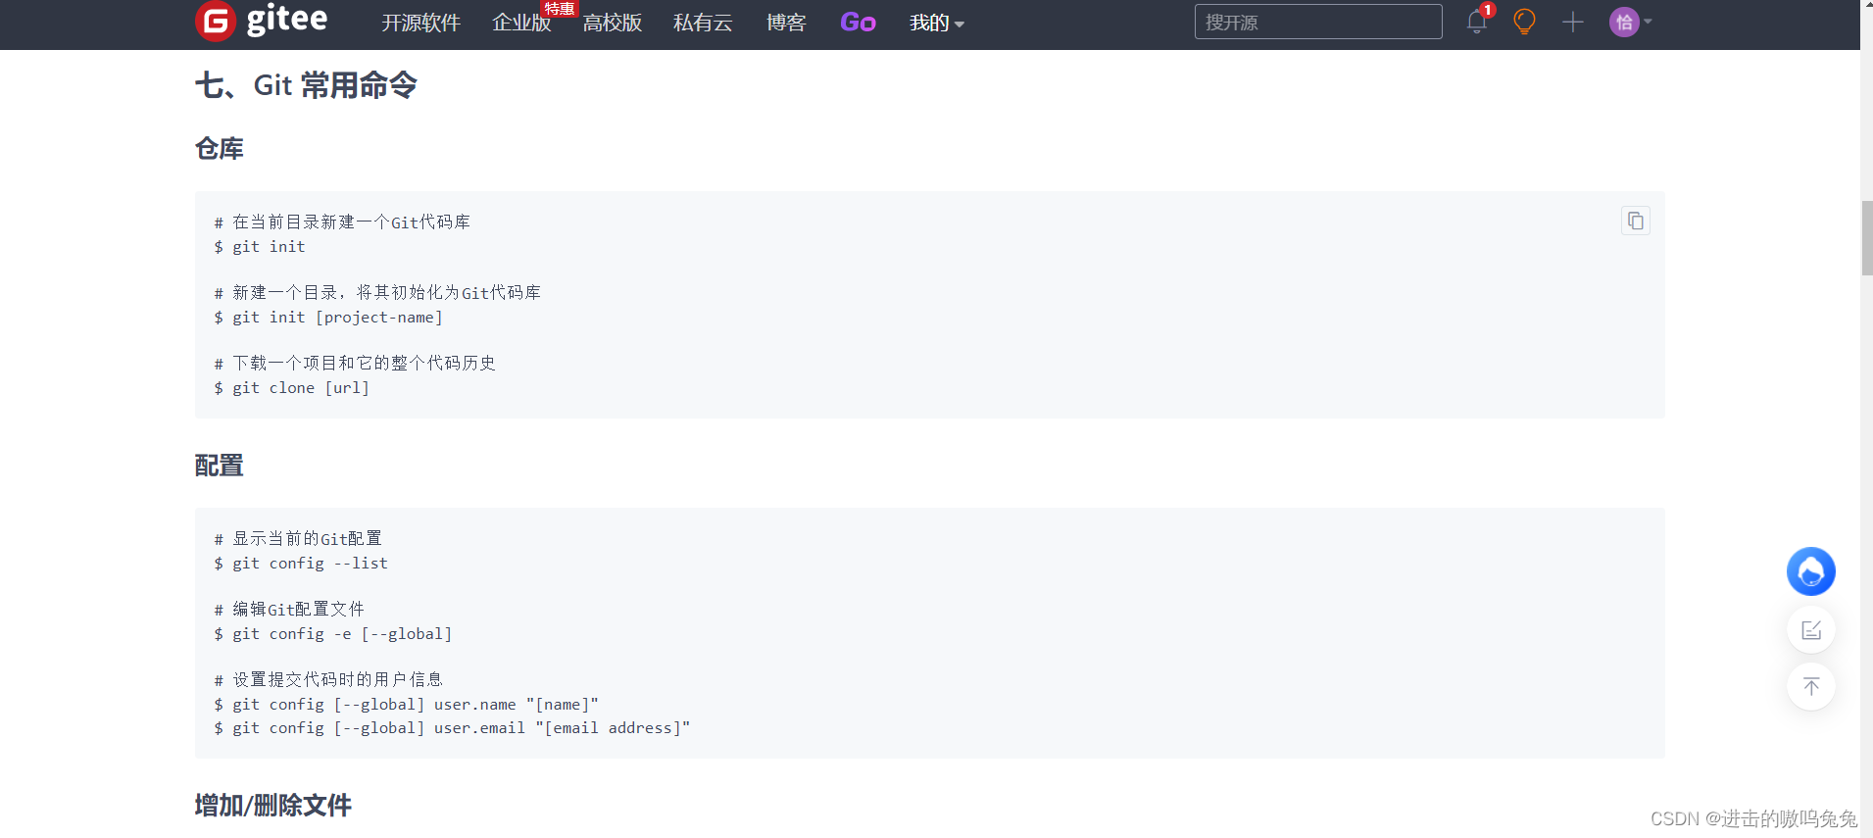Open the Go menu item
The height and width of the screenshot is (838, 1873).
coord(858,23)
